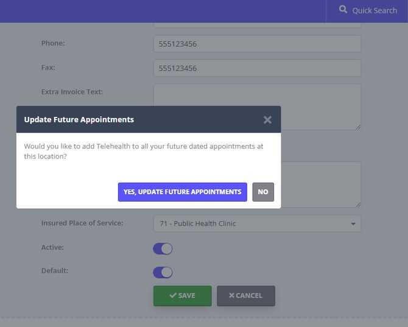Toggle the Default switch
Image resolution: width=408 pixels, height=327 pixels.
coord(163,272)
